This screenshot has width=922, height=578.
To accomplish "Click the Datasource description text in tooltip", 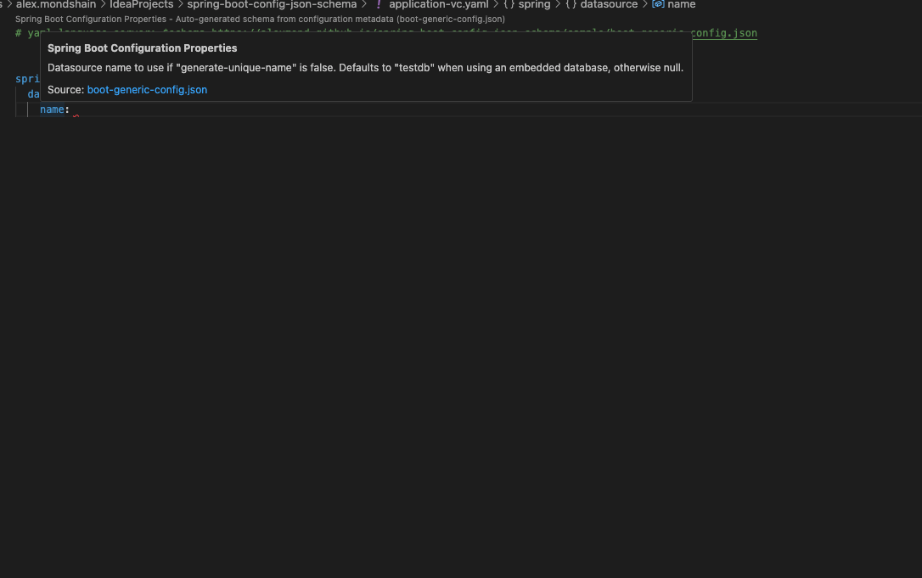I will (x=365, y=68).
